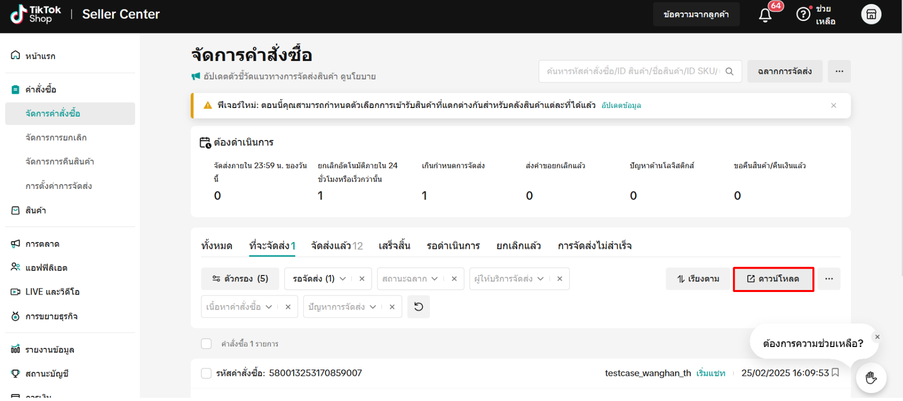Switch to the ยกเลิกแล้ว tab
The height and width of the screenshot is (401, 903).
[x=519, y=245]
